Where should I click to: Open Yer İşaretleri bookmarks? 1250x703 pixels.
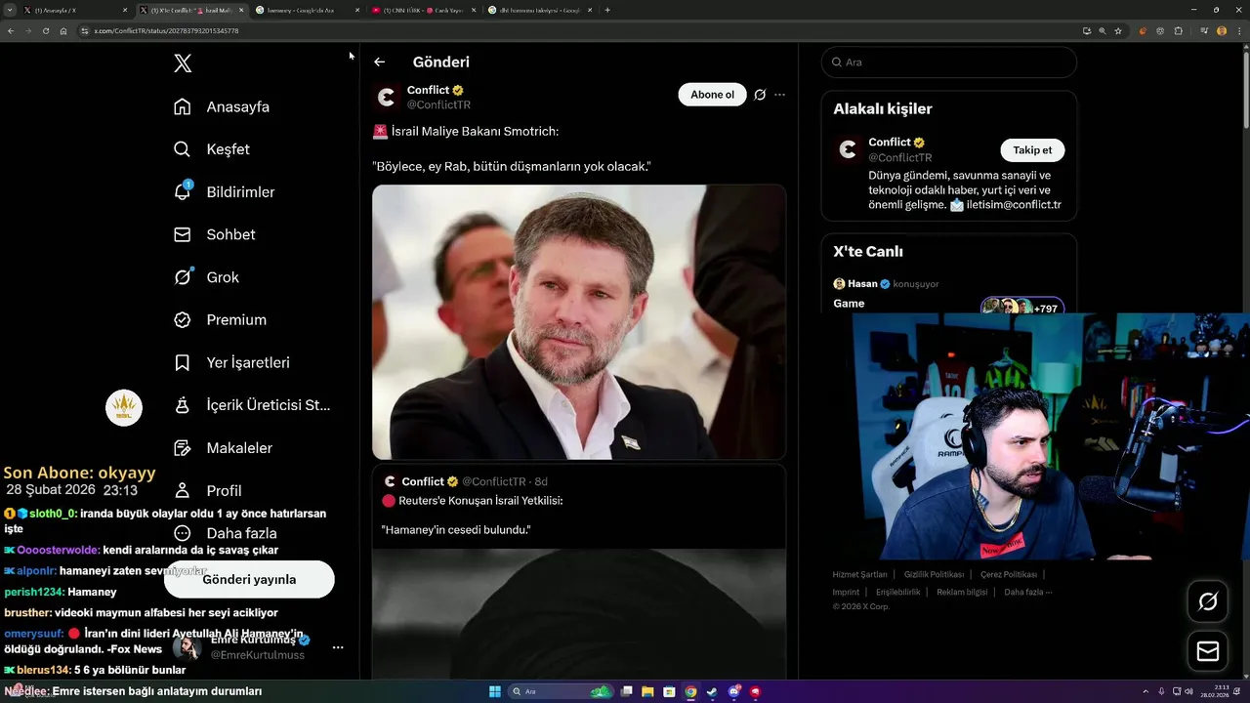[231, 362]
